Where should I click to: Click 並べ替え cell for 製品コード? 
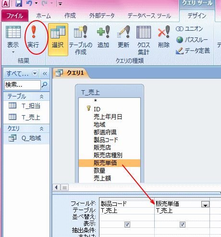127,217
